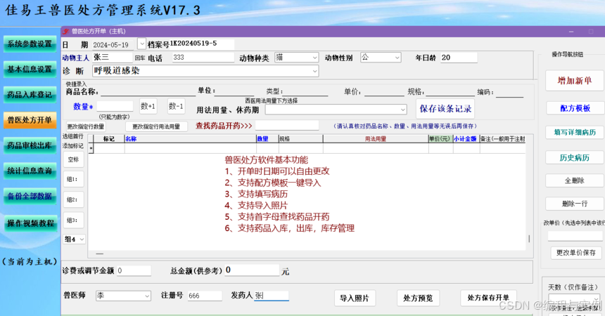Click 填写详细病历 button
605x316 pixels.
(x=575, y=132)
